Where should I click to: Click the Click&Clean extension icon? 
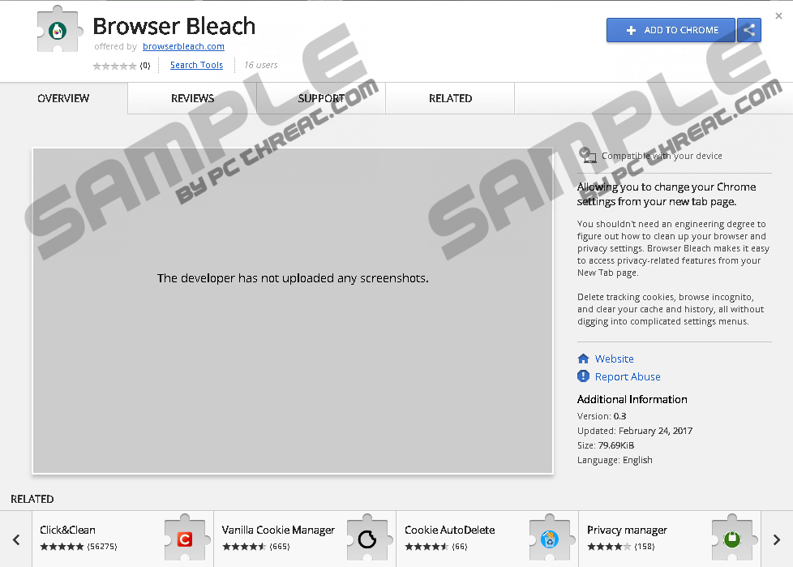(184, 539)
